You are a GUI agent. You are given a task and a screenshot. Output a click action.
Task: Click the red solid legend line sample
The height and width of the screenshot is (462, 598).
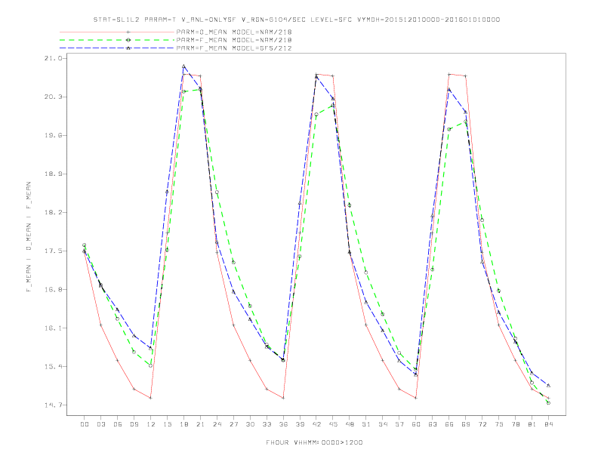click(117, 32)
